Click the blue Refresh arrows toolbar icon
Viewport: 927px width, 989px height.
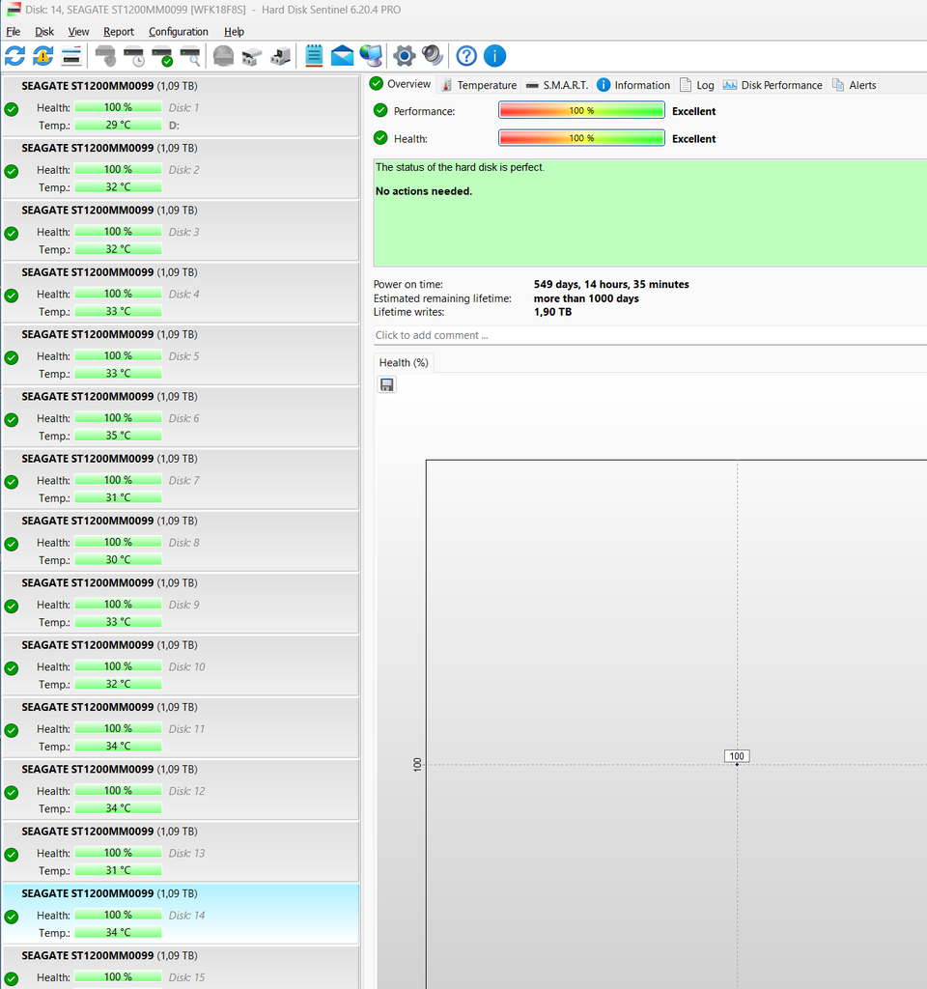point(15,56)
